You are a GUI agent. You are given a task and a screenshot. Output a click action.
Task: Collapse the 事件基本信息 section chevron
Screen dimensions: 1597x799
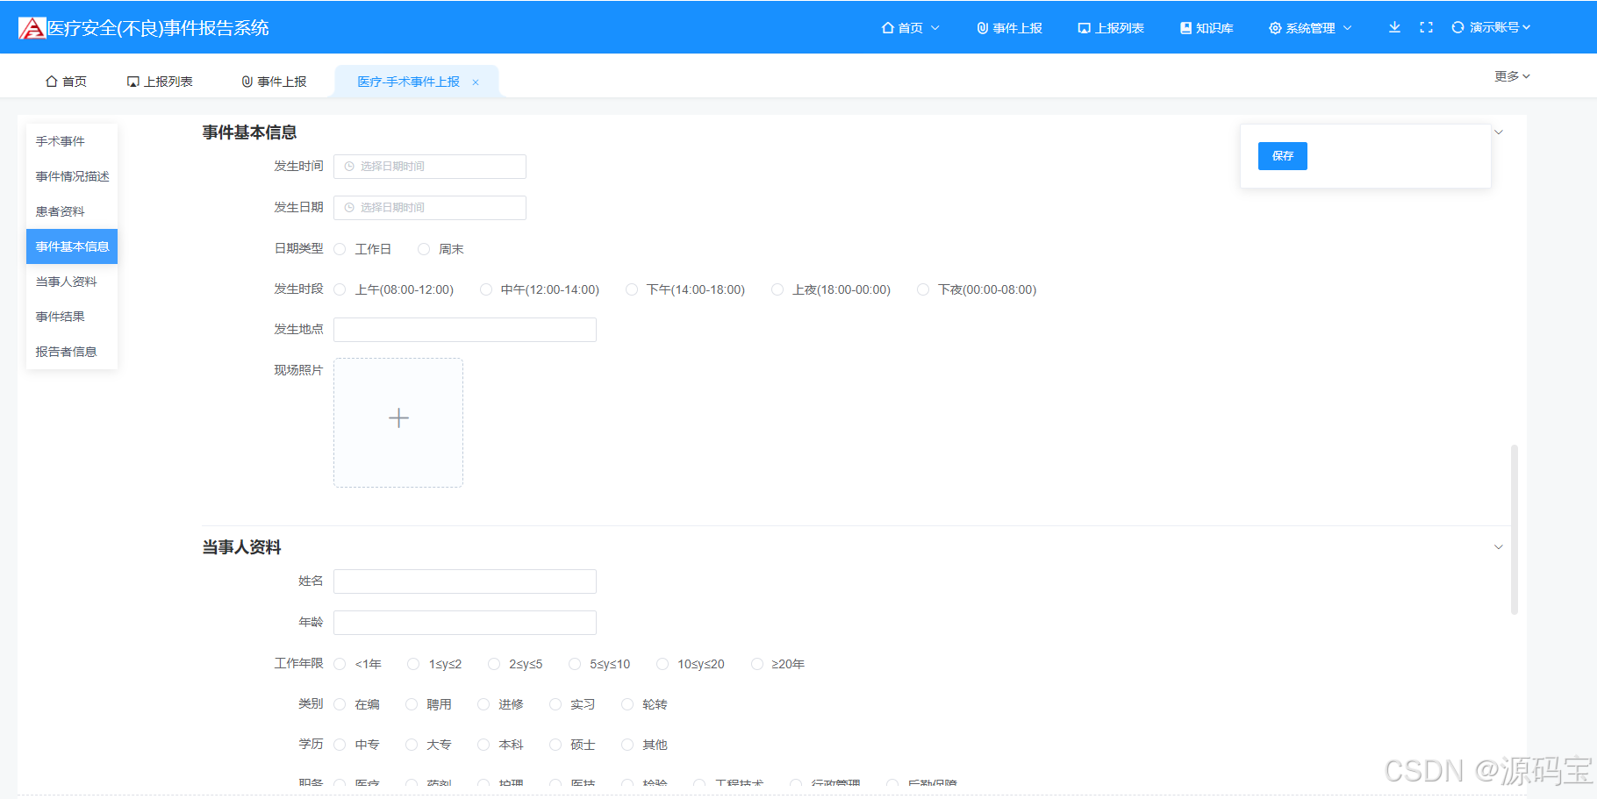[1499, 132]
